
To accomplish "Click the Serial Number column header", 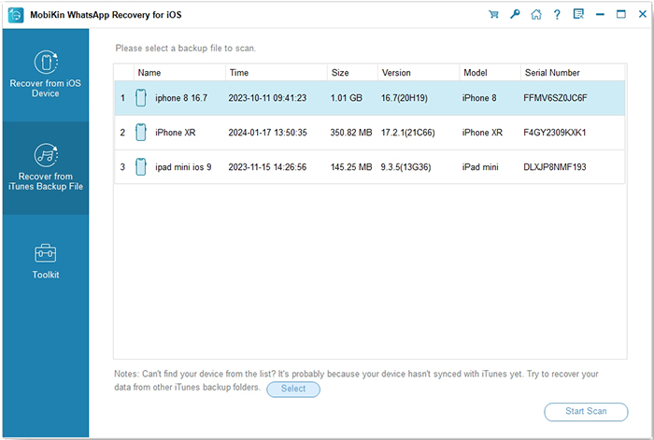I will (x=572, y=73).
